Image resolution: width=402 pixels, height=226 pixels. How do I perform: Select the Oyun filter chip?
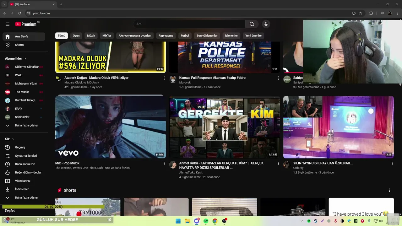tap(76, 36)
